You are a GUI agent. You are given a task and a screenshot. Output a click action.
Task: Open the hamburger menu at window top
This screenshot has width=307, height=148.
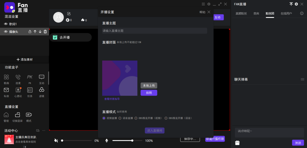[203, 4]
